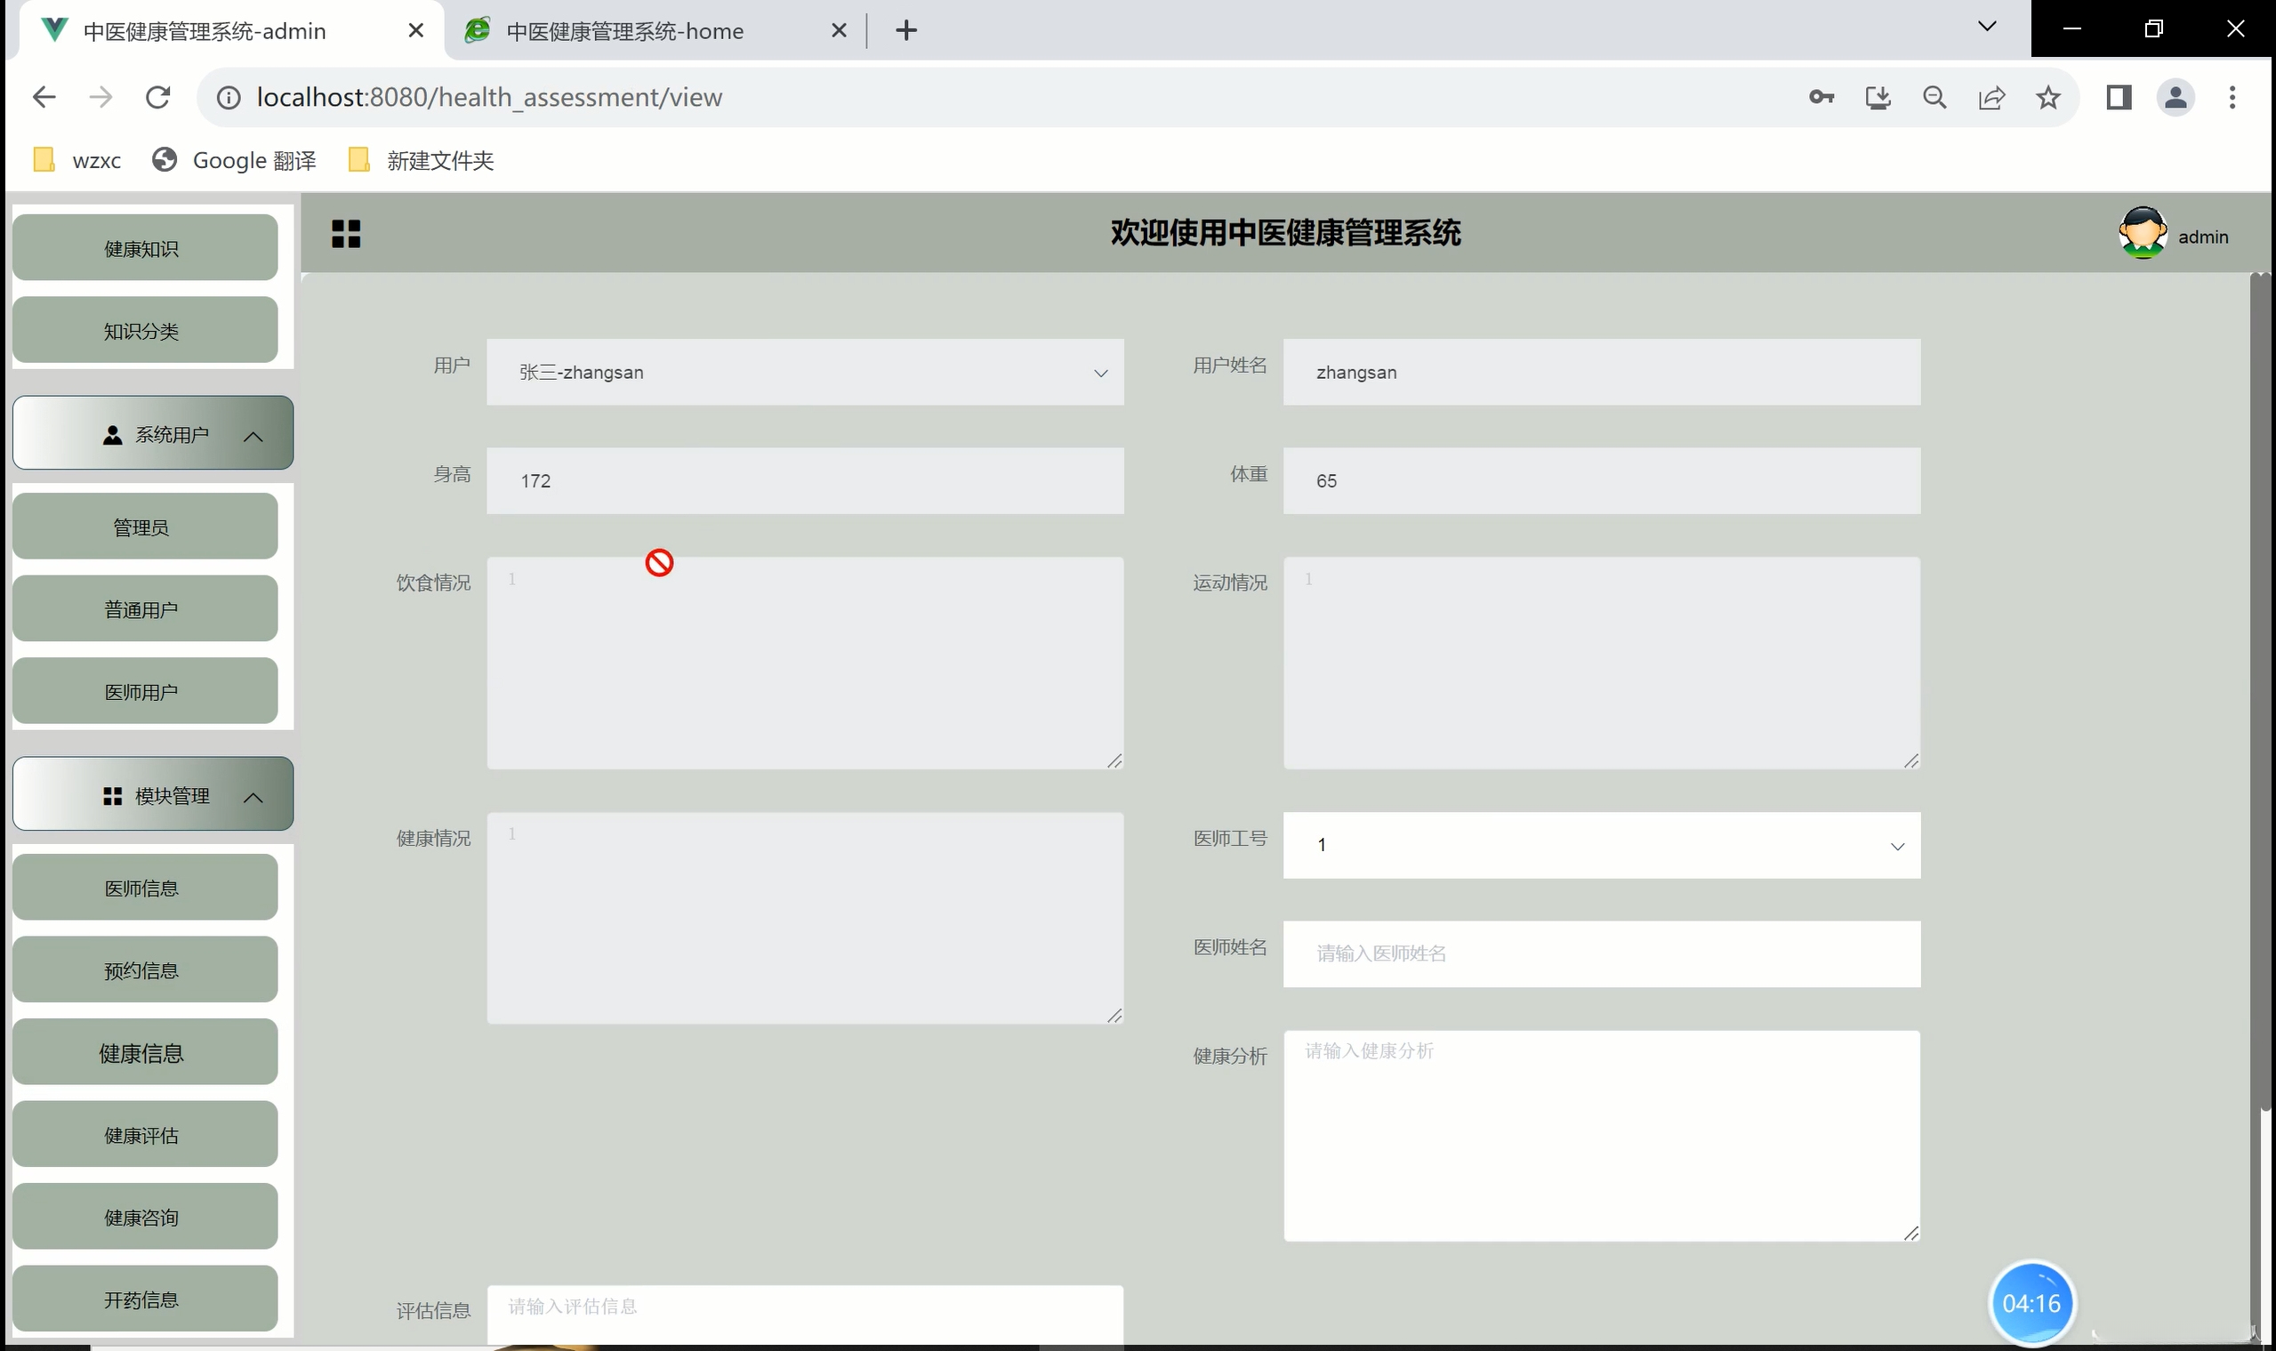Open the 用户 dropdown showing 张三-zhangsan
Screen dimensions: 2276x1351
pos(805,373)
